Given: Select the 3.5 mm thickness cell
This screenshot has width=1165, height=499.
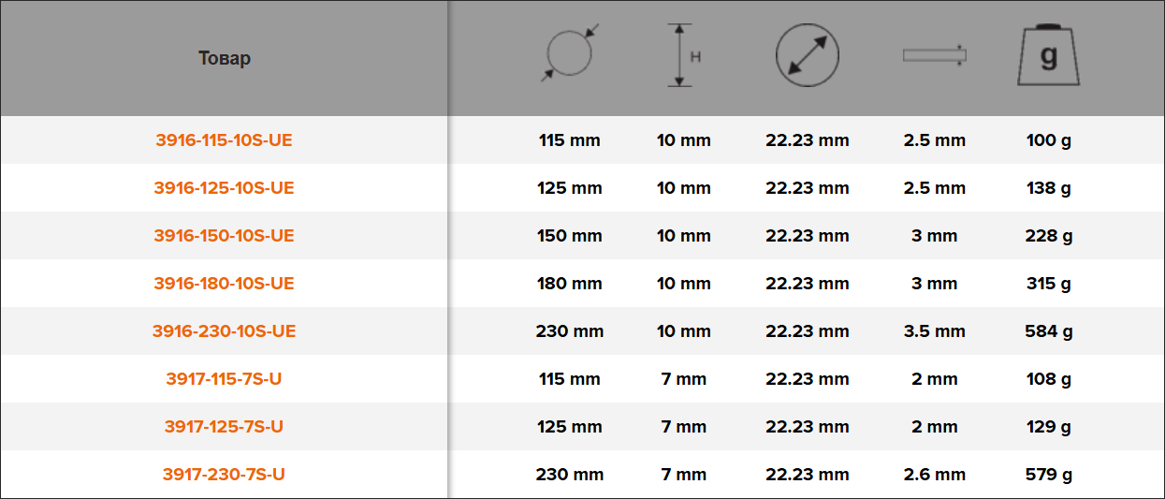Looking at the screenshot, I should point(935,331).
